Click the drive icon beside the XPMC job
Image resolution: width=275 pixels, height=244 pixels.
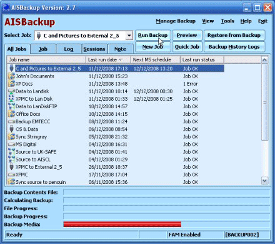[x=11, y=175]
